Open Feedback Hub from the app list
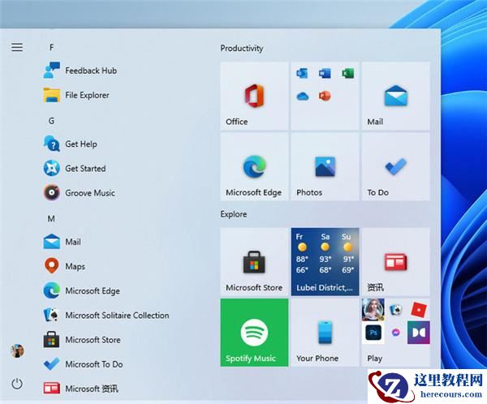Image resolution: width=487 pixels, height=404 pixels. (x=80, y=71)
